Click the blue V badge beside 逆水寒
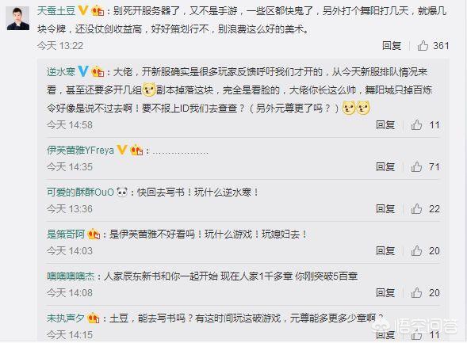 pos(83,71)
